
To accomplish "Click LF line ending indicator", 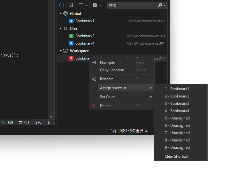I will point(50,122).
